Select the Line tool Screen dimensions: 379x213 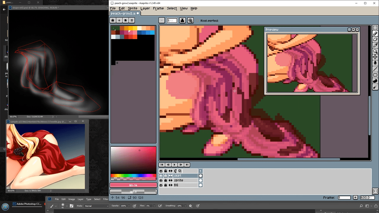(x=375, y=69)
